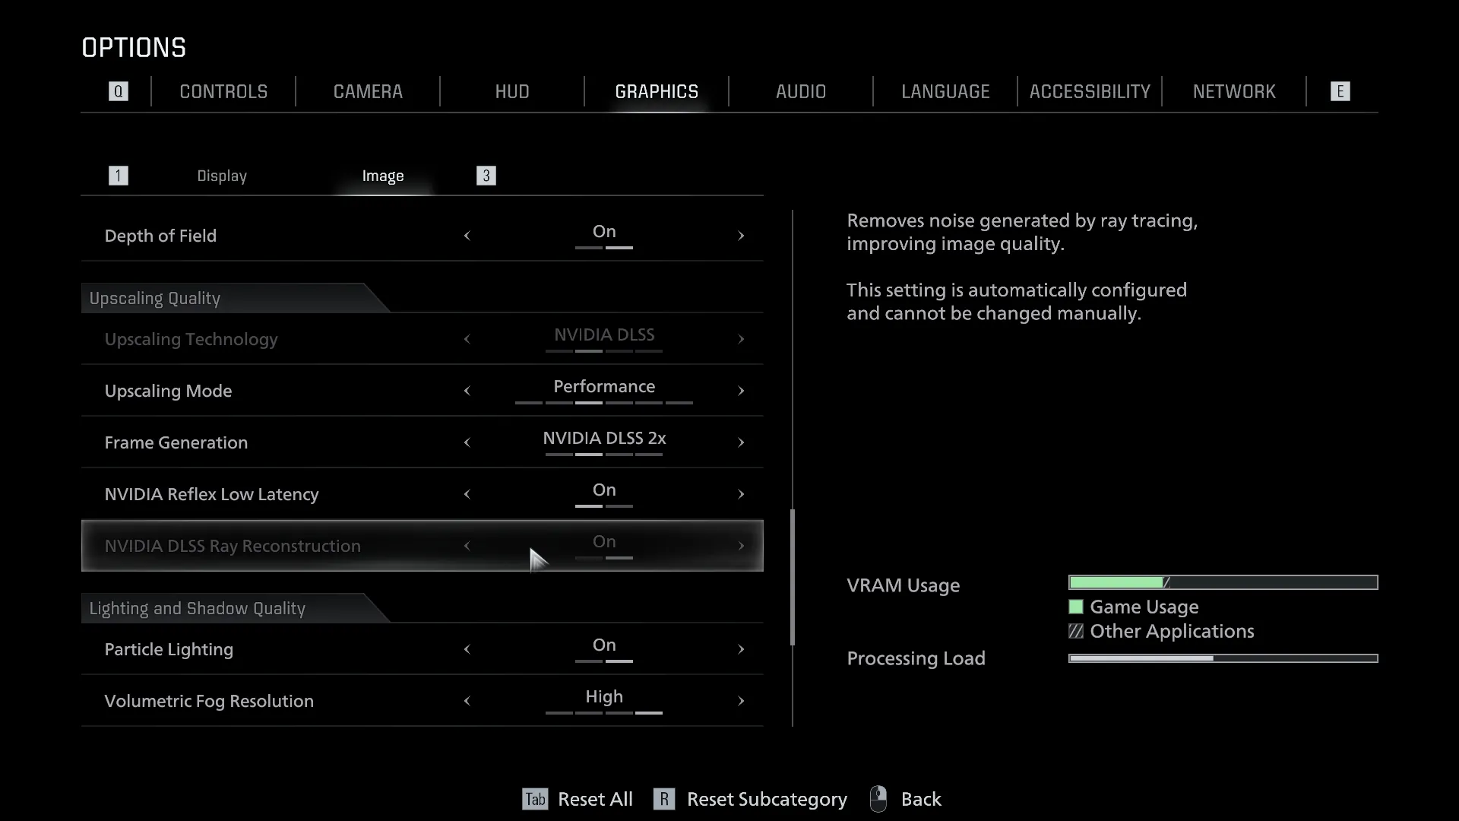Select the Frame Generation setting label
The image size is (1459, 821).
[176, 442]
